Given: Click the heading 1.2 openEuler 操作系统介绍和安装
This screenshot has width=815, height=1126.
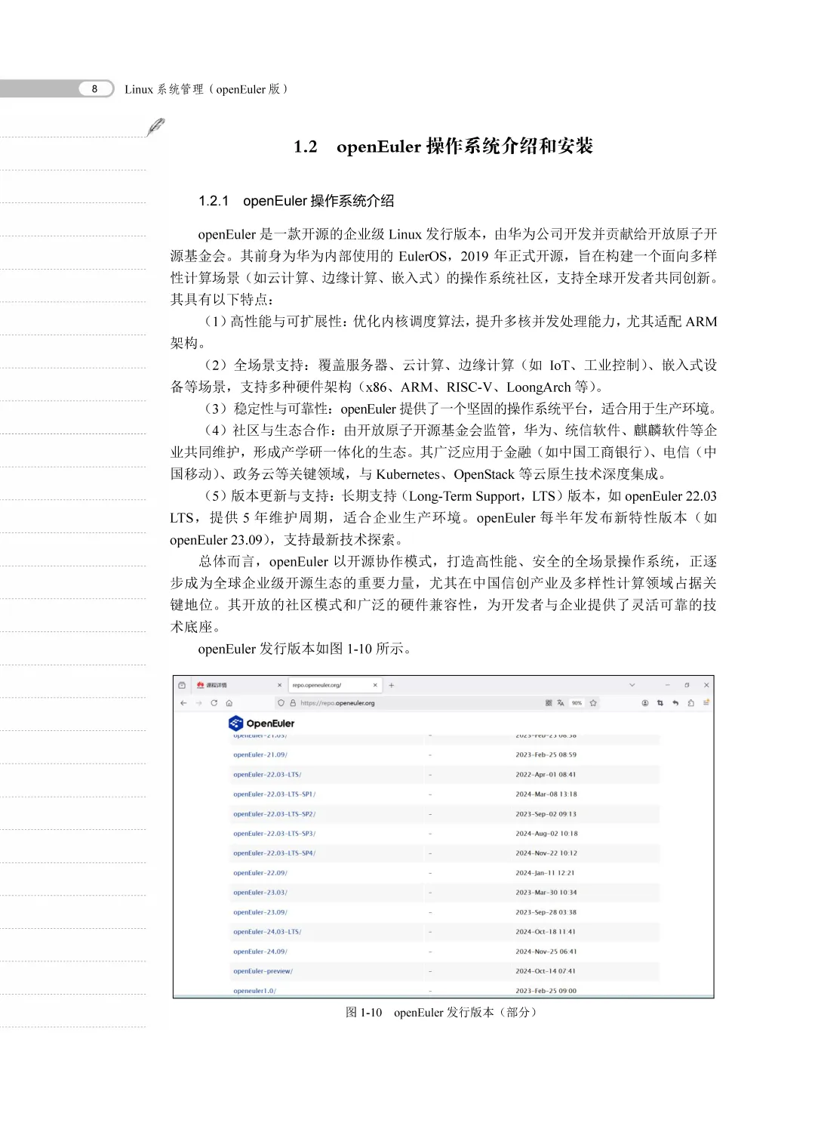Looking at the screenshot, I should tap(444, 147).
